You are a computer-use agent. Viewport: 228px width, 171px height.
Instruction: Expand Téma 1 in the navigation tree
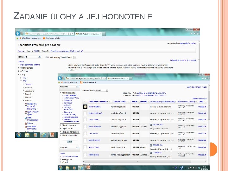point(23,94)
